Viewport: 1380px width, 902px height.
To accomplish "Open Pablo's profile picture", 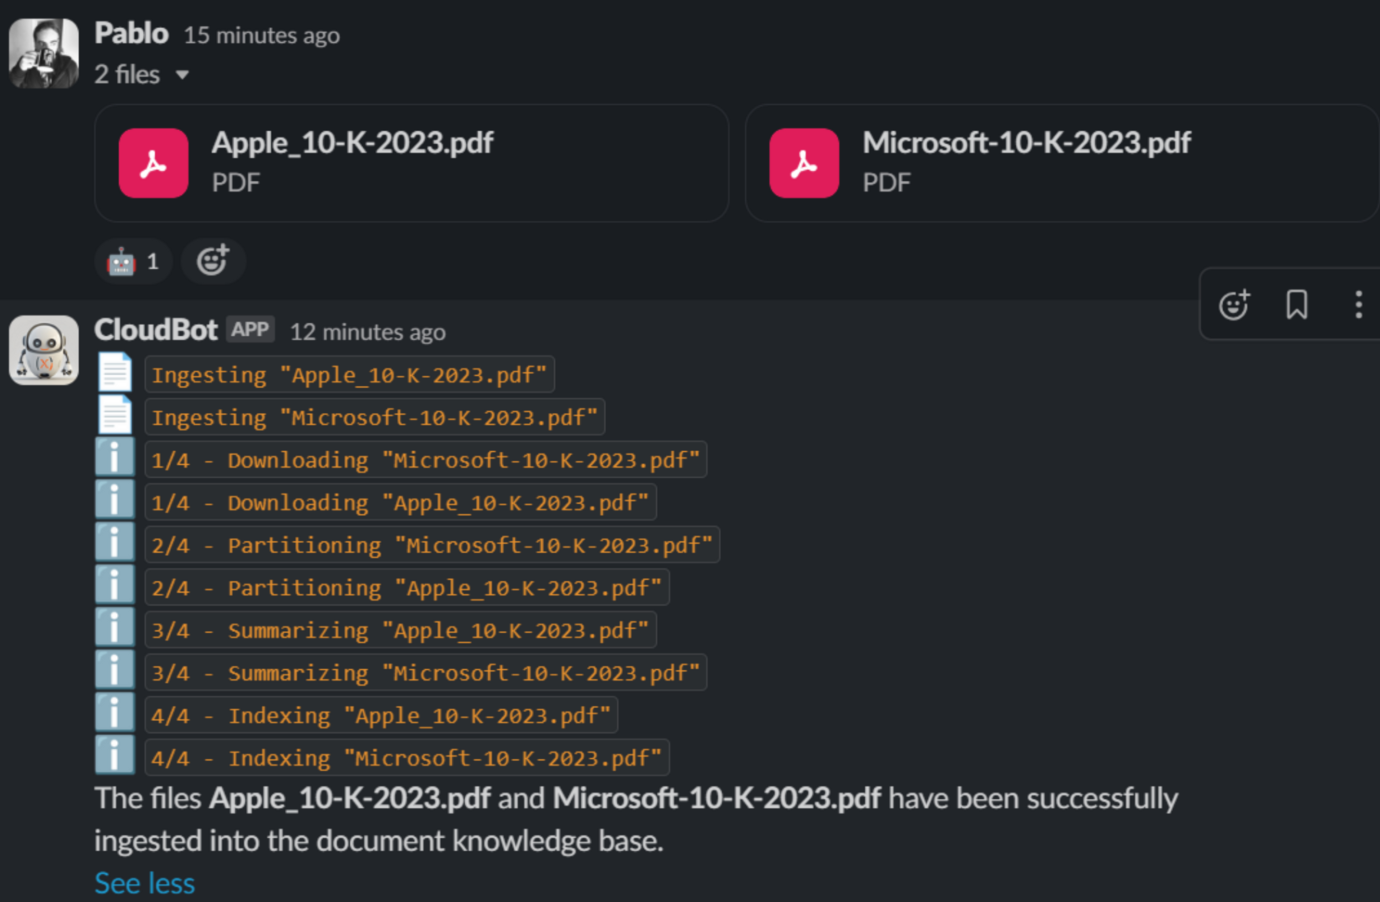I will tap(43, 53).
